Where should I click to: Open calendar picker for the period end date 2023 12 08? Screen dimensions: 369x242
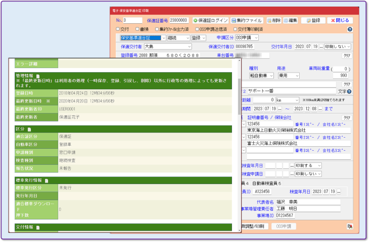click(320, 109)
